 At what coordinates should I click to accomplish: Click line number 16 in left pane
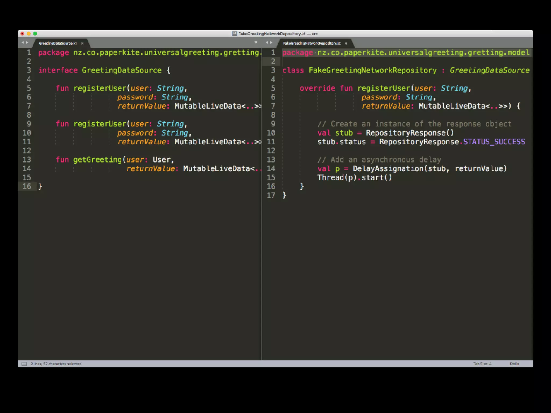pos(27,186)
